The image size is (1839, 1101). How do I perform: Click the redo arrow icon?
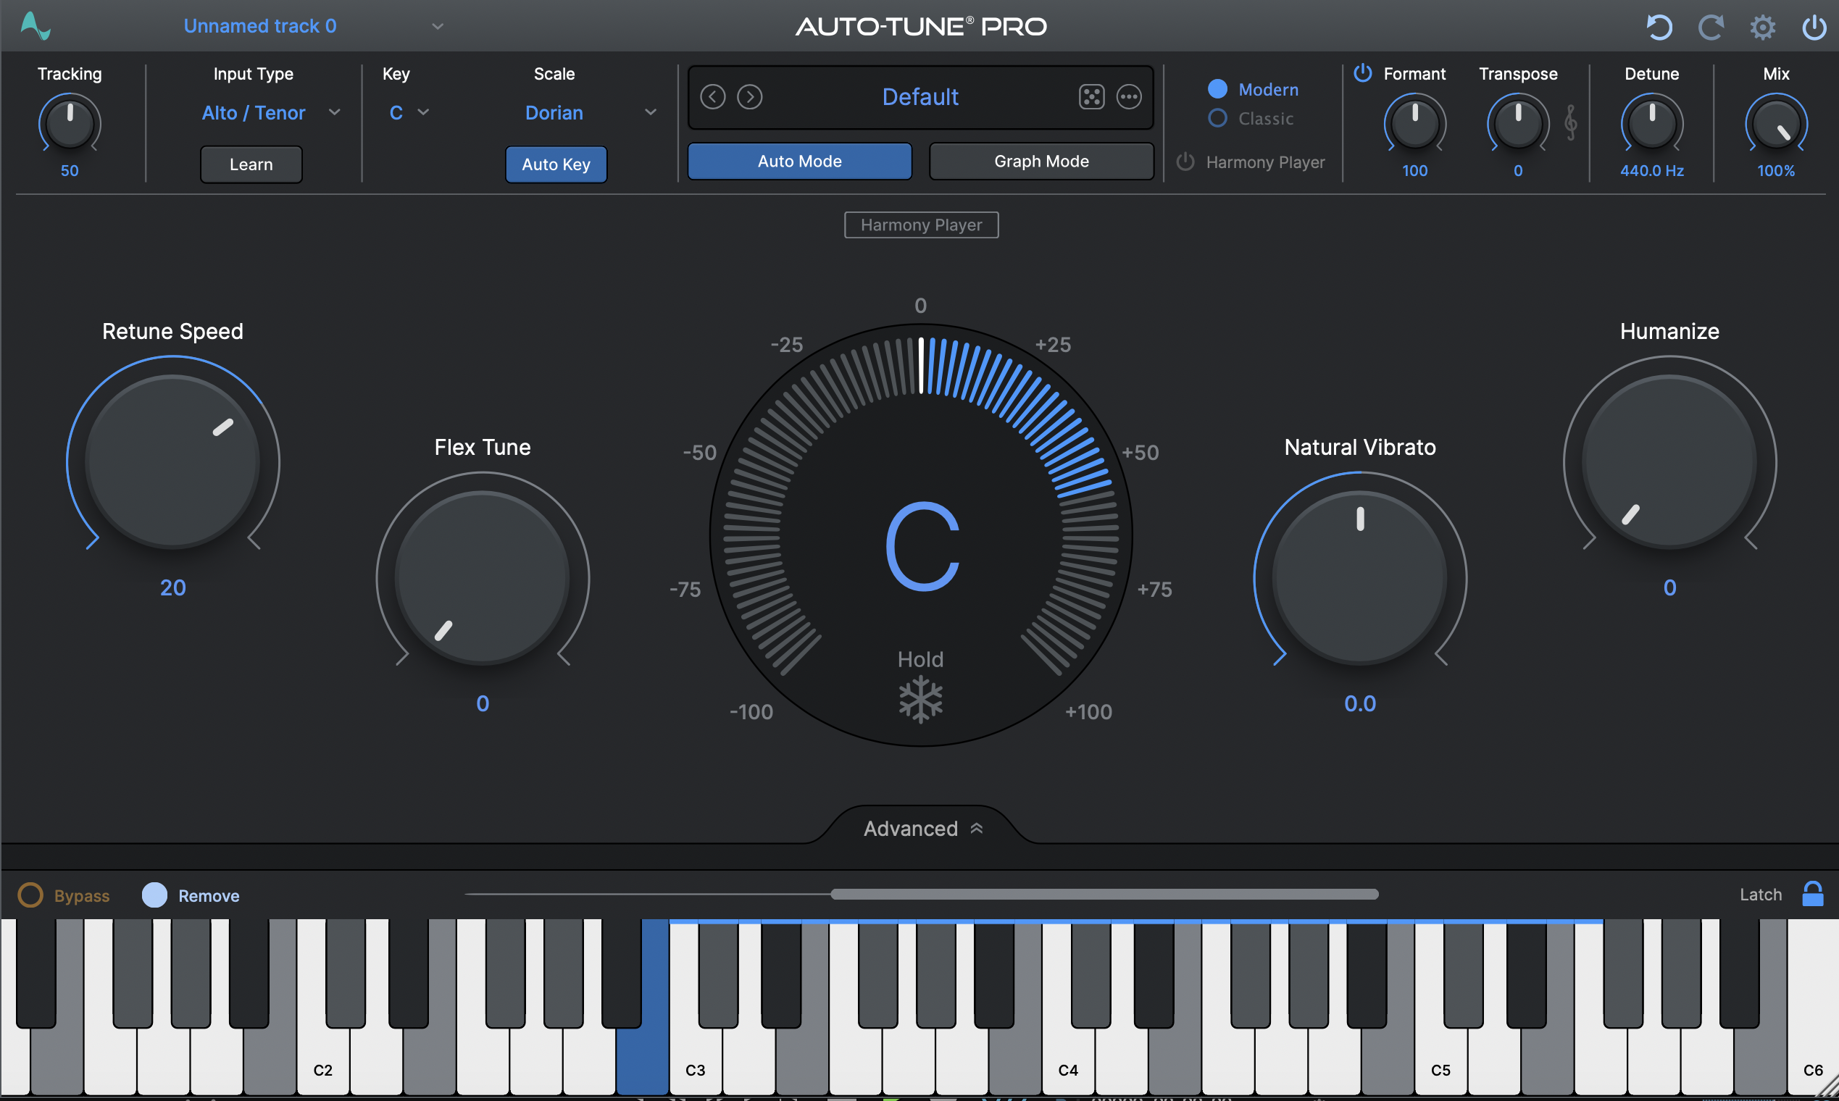(1711, 28)
